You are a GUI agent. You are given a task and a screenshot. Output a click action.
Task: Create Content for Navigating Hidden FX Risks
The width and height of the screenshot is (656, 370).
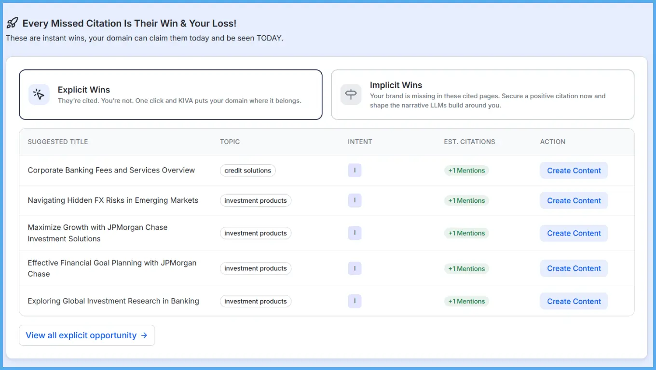pos(574,200)
